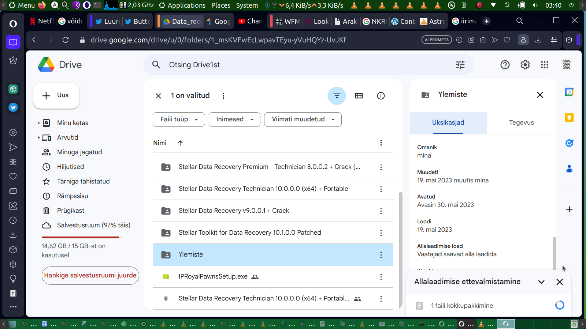This screenshot has height=329, width=586.
Task: Open Google apps grid
Action: coord(545,65)
